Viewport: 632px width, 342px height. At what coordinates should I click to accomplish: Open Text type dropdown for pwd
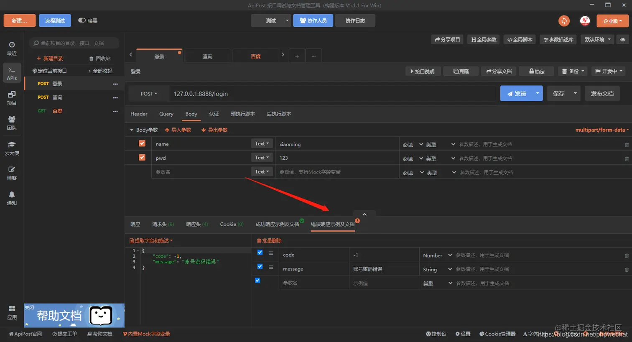click(262, 158)
